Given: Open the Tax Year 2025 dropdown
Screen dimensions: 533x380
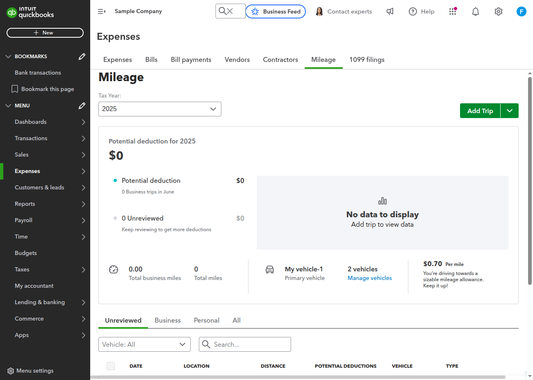Looking at the screenshot, I should (x=160, y=109).
